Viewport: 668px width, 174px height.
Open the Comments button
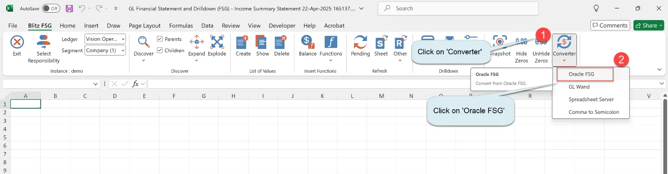(x=610, y=25)
